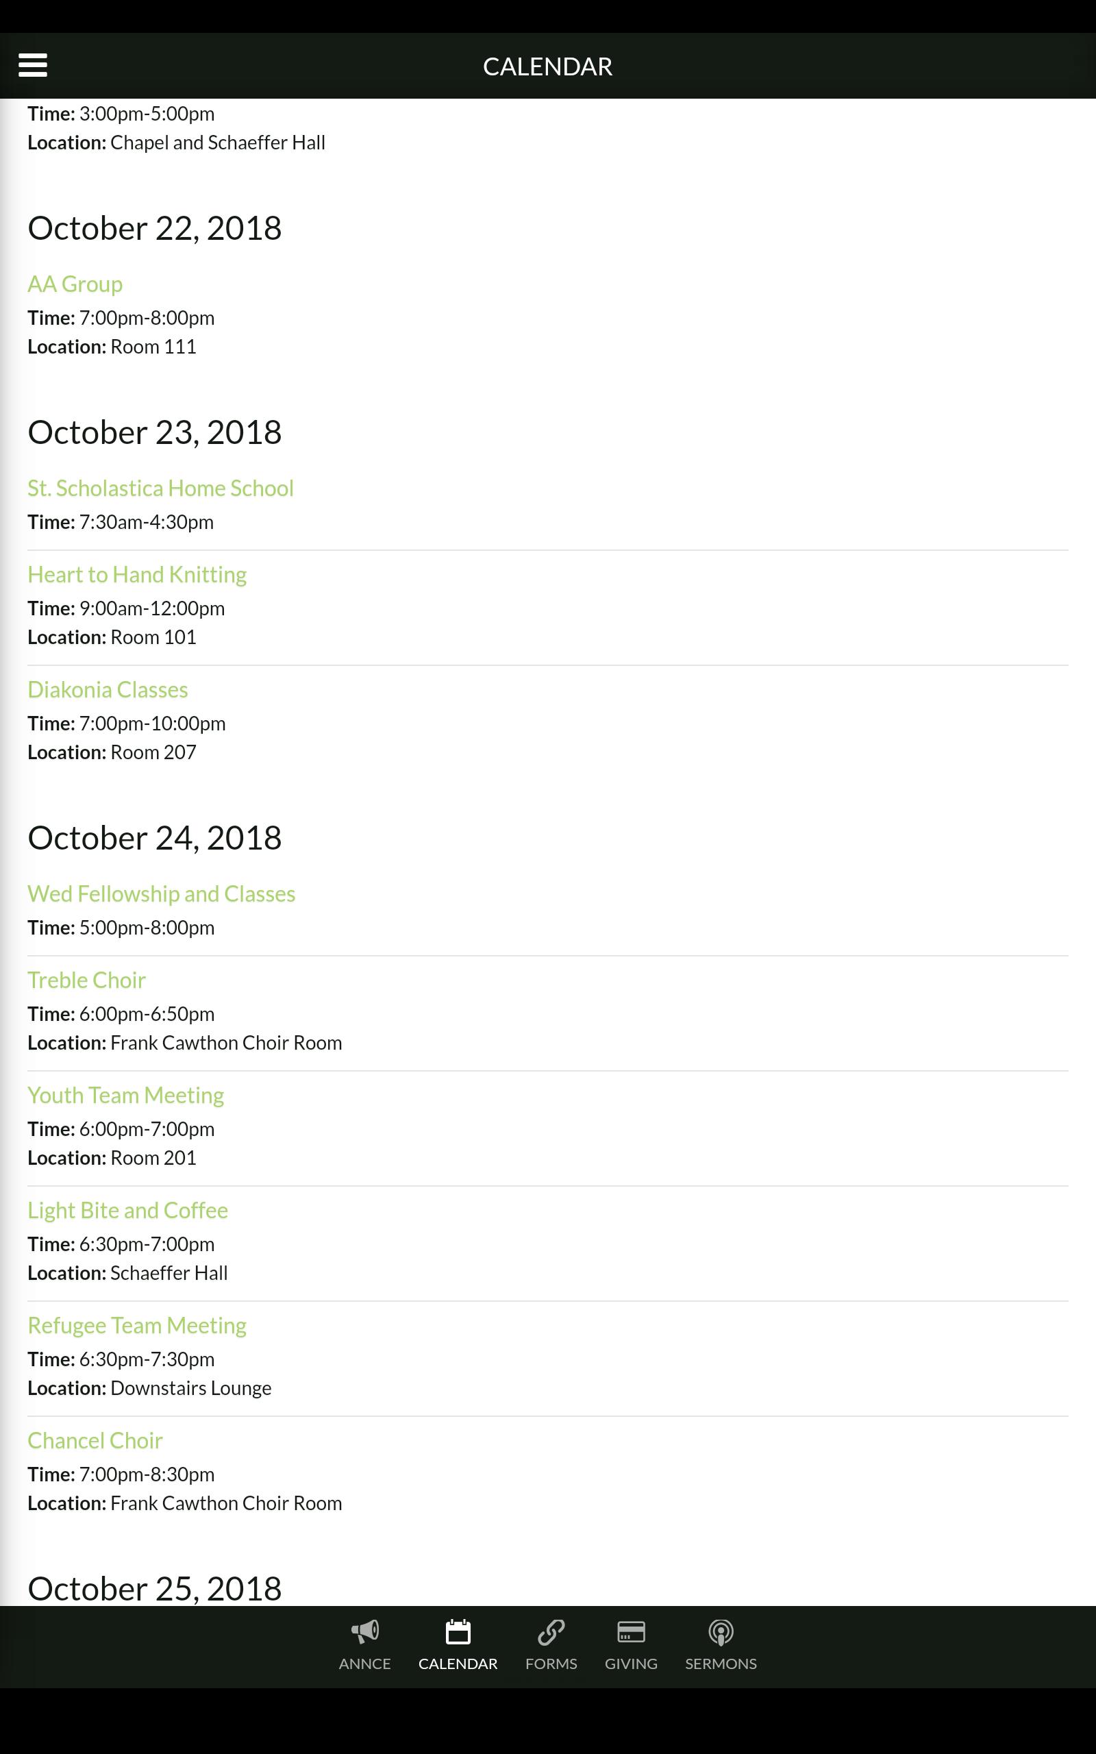Viewport: 1096px width, 1754px height.
Task: Open the Refugee Team Meeting event
Action: [137, 1326]
